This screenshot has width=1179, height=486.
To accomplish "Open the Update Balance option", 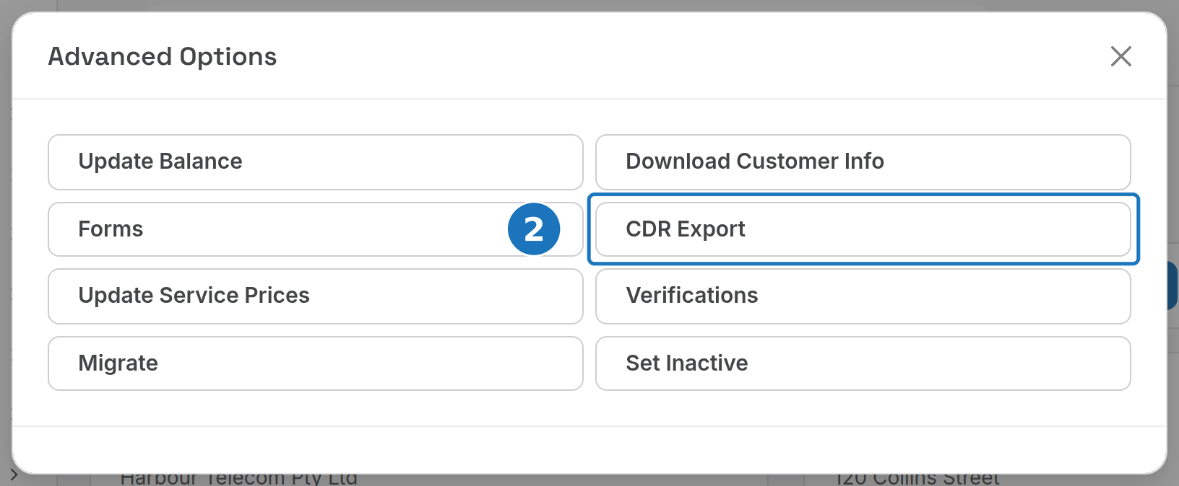I will (x=316, y=162).
